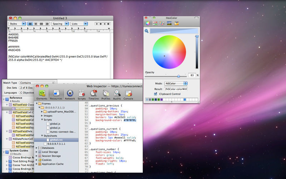The width and height of the screenshot is (286, 179).
Task: Select the purple swatch in HexColor swatch row
Action: [162, 100]
